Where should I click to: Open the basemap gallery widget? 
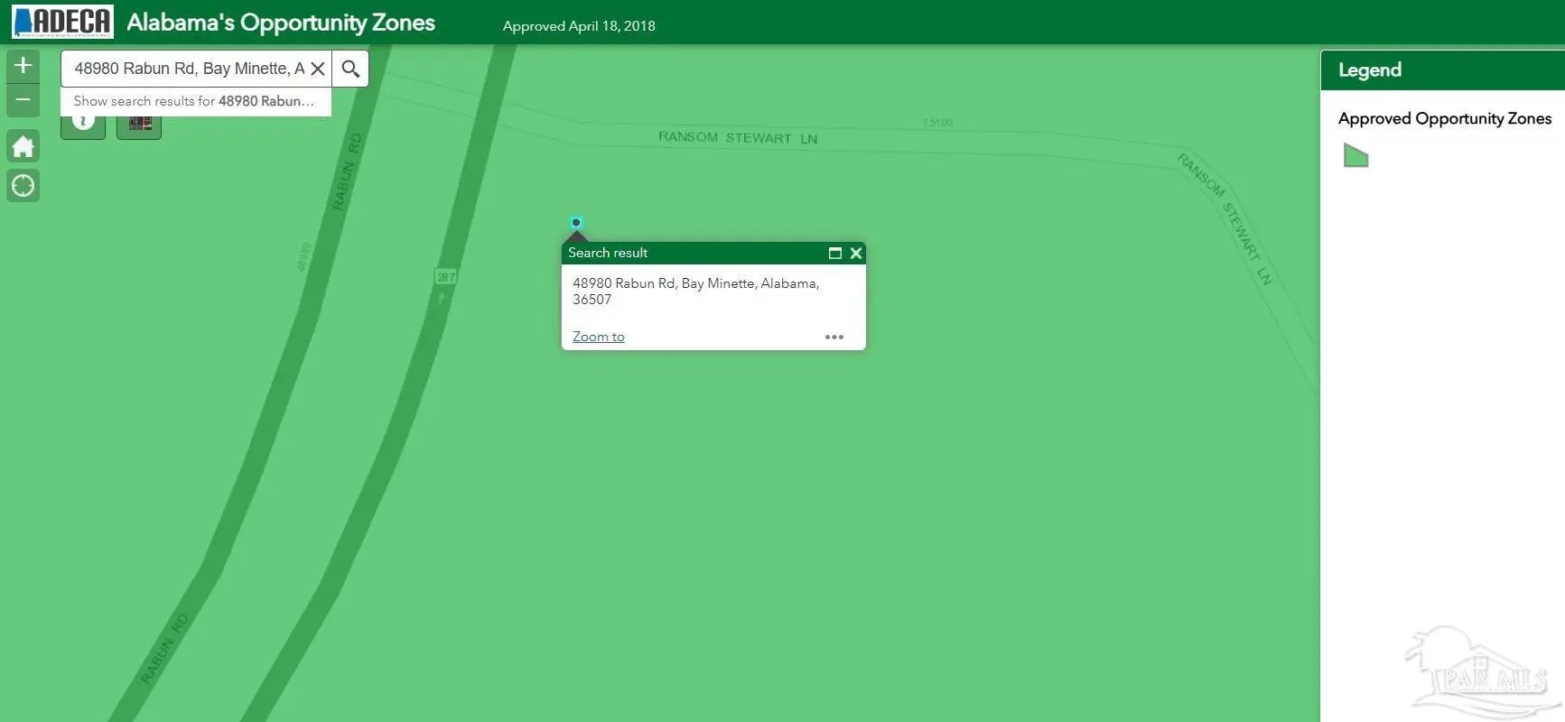pos(139,125)
